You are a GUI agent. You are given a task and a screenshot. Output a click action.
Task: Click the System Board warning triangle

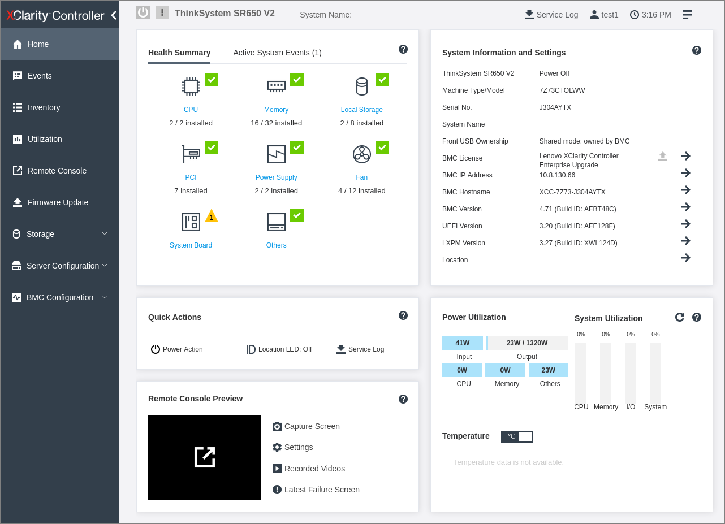[x=212, y=216]
